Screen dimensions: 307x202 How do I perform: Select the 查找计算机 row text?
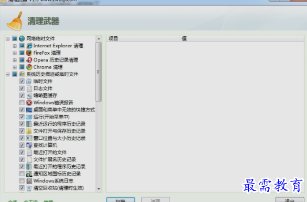tap(45, 145)
